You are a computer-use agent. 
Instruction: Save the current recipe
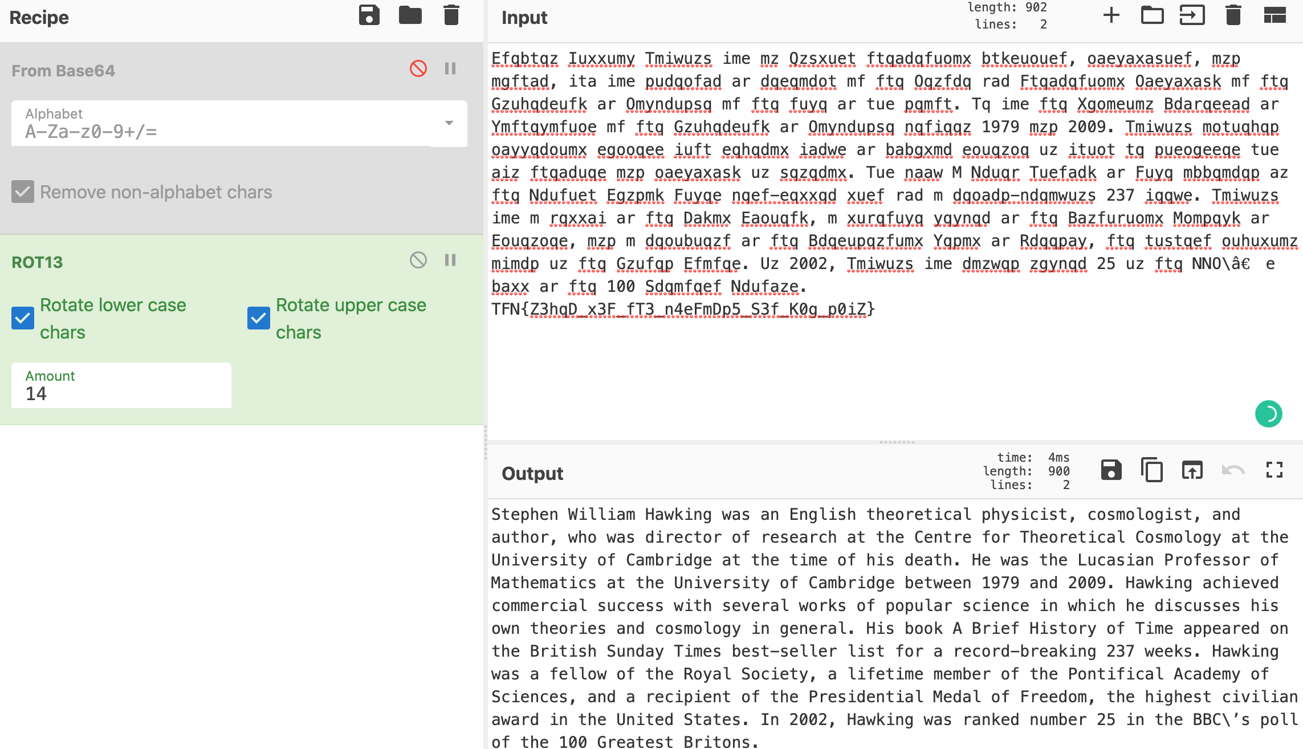point(369,15)
